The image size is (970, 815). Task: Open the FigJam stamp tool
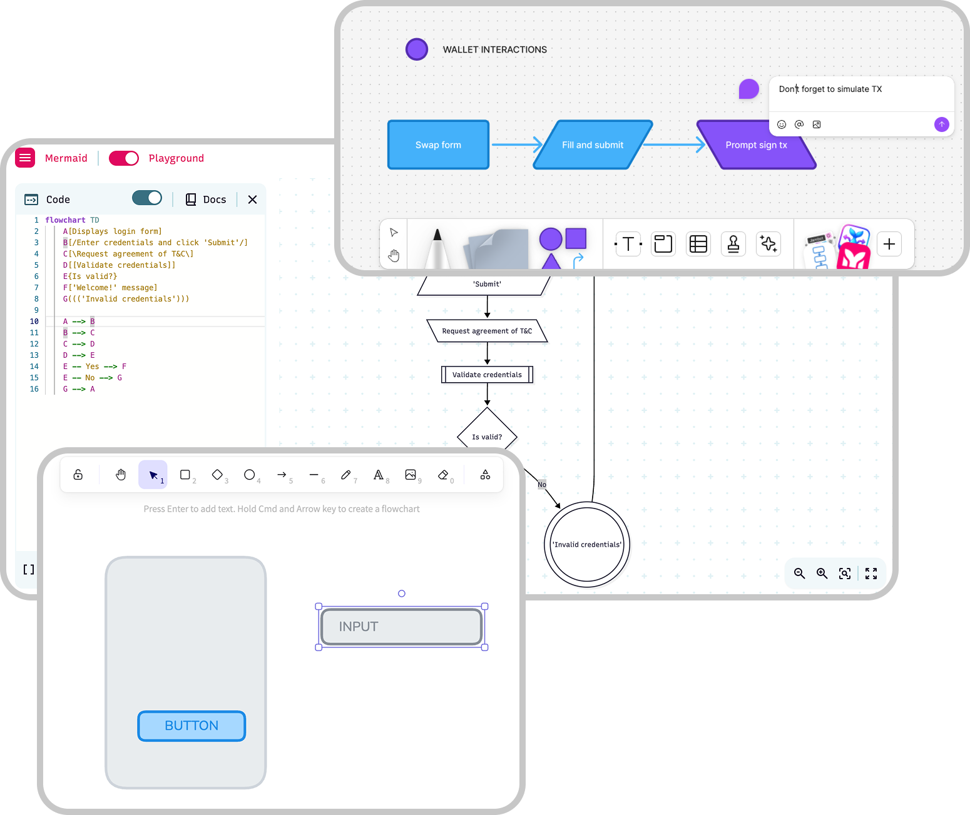click(733, 244)
